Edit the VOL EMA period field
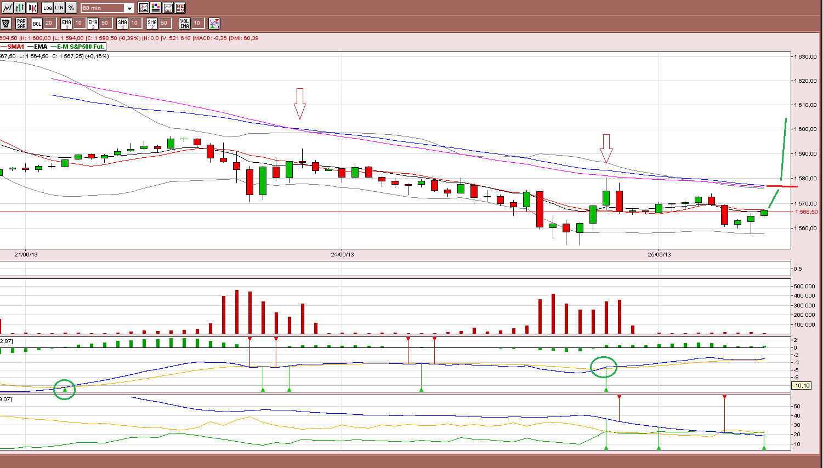 (197, 23)
